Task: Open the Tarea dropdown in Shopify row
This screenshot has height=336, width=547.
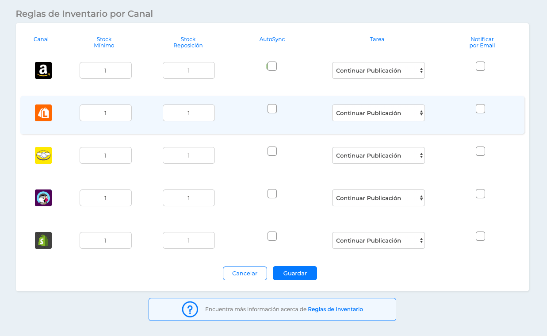Action: click(x=379, y=240)
